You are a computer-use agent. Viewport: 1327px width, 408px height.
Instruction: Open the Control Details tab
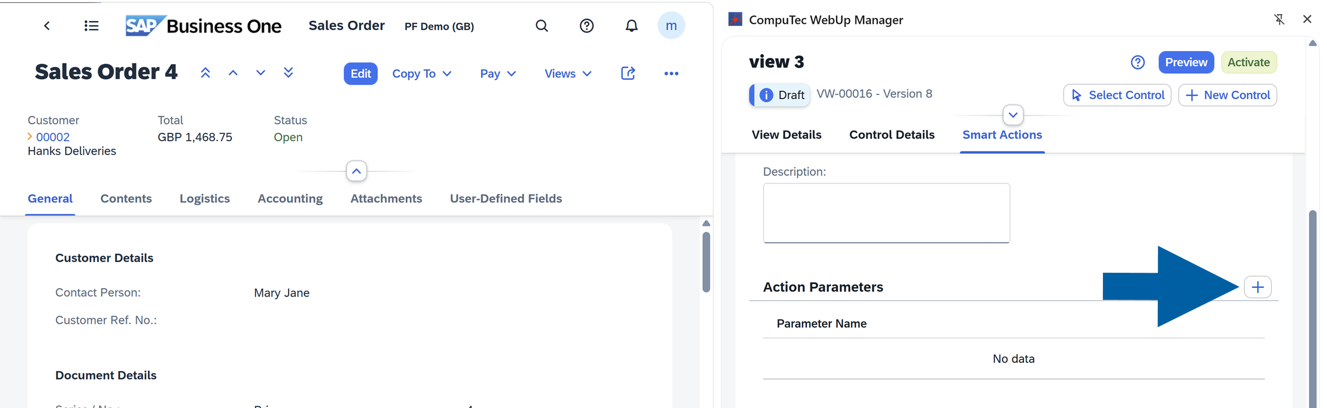[892, 135]
